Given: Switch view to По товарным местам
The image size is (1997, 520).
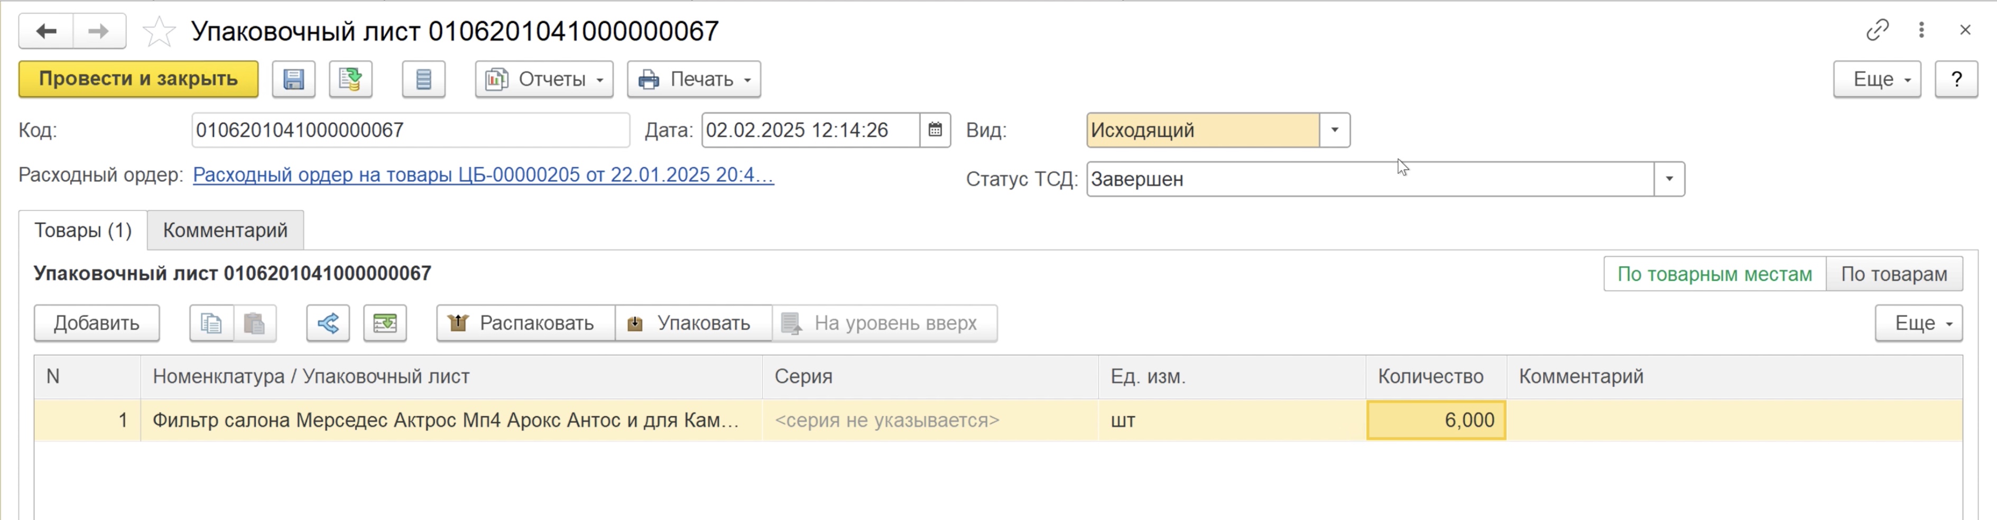Looking at the screenshot, I should coord(1714,274).
